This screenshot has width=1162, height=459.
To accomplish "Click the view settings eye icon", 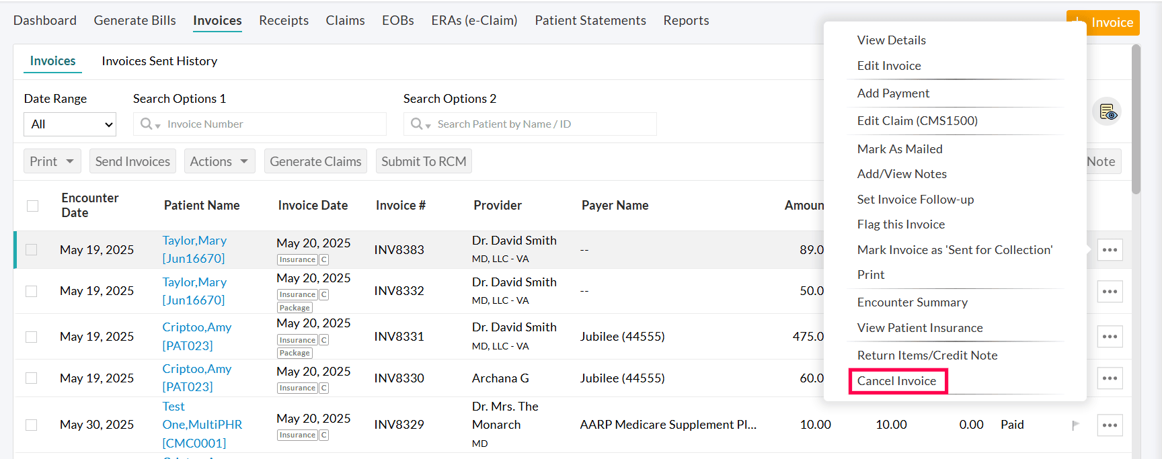I will coord(1107,112).
